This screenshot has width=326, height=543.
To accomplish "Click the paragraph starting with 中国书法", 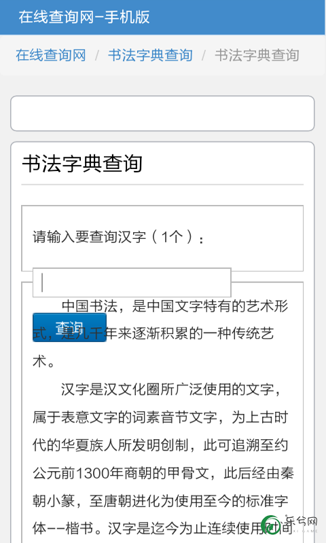I will point(160,333).
